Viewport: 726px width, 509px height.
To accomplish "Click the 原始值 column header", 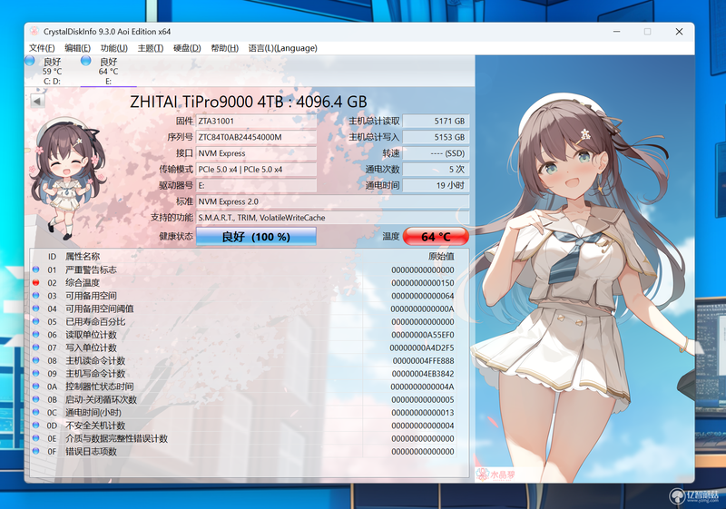I will click(x=441, y=257).
